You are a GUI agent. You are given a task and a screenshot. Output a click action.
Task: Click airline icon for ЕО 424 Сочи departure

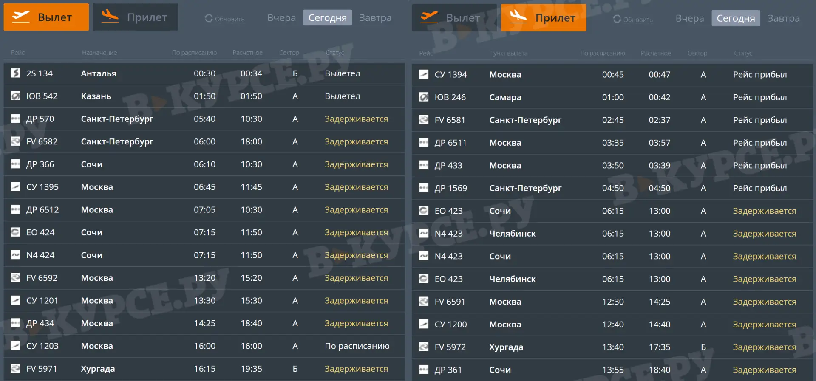pyautogui.click(x=16, y=232)
